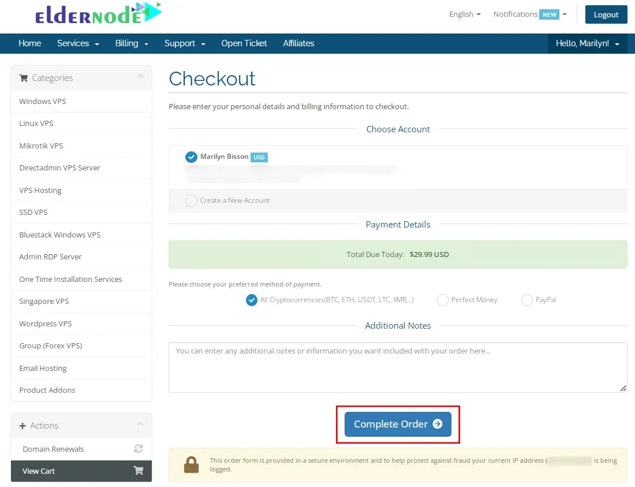Expand the Hello, Marilyn! account menu
This screenshot has height=487, width=635.
pyautogui.click(x=587, y=43)
